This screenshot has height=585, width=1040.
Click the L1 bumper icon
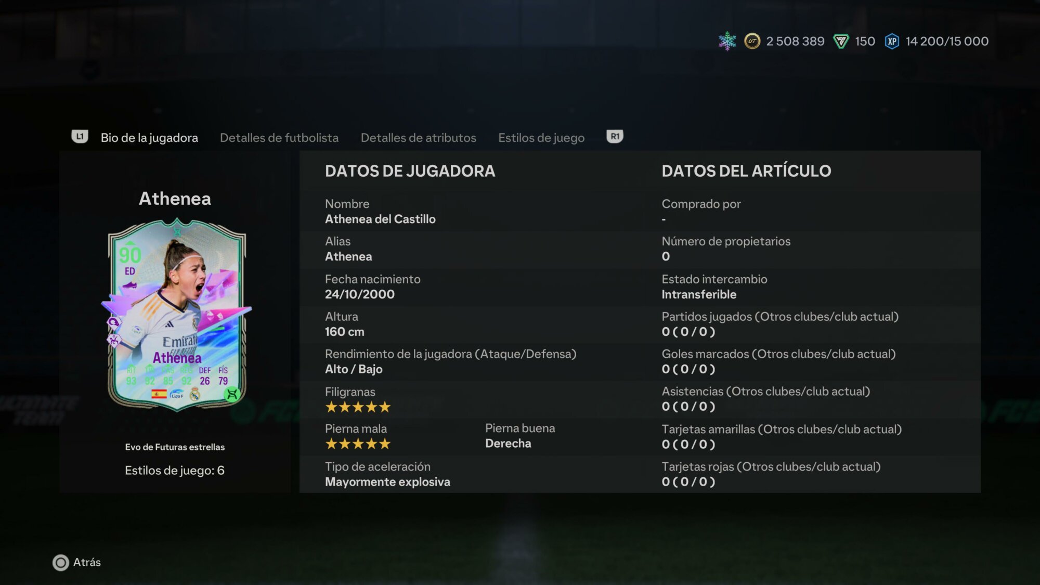80,137
